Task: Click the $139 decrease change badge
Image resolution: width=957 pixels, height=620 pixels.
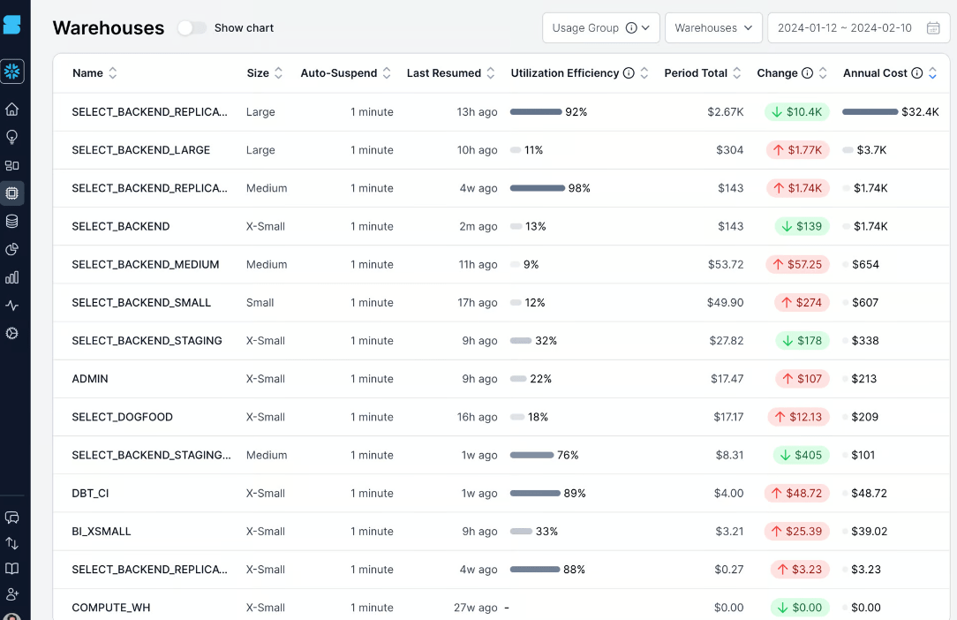Action: coord(802,227)
